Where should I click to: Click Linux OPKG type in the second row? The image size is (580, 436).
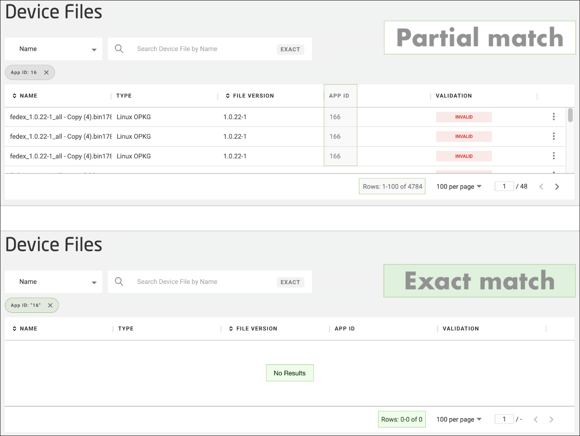(134, 136)
